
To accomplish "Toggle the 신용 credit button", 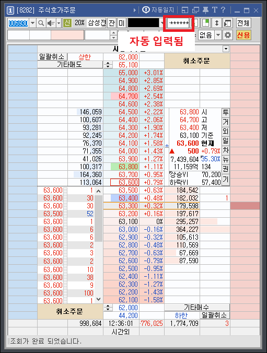I will pyautogui.click(x=243, y=35).
